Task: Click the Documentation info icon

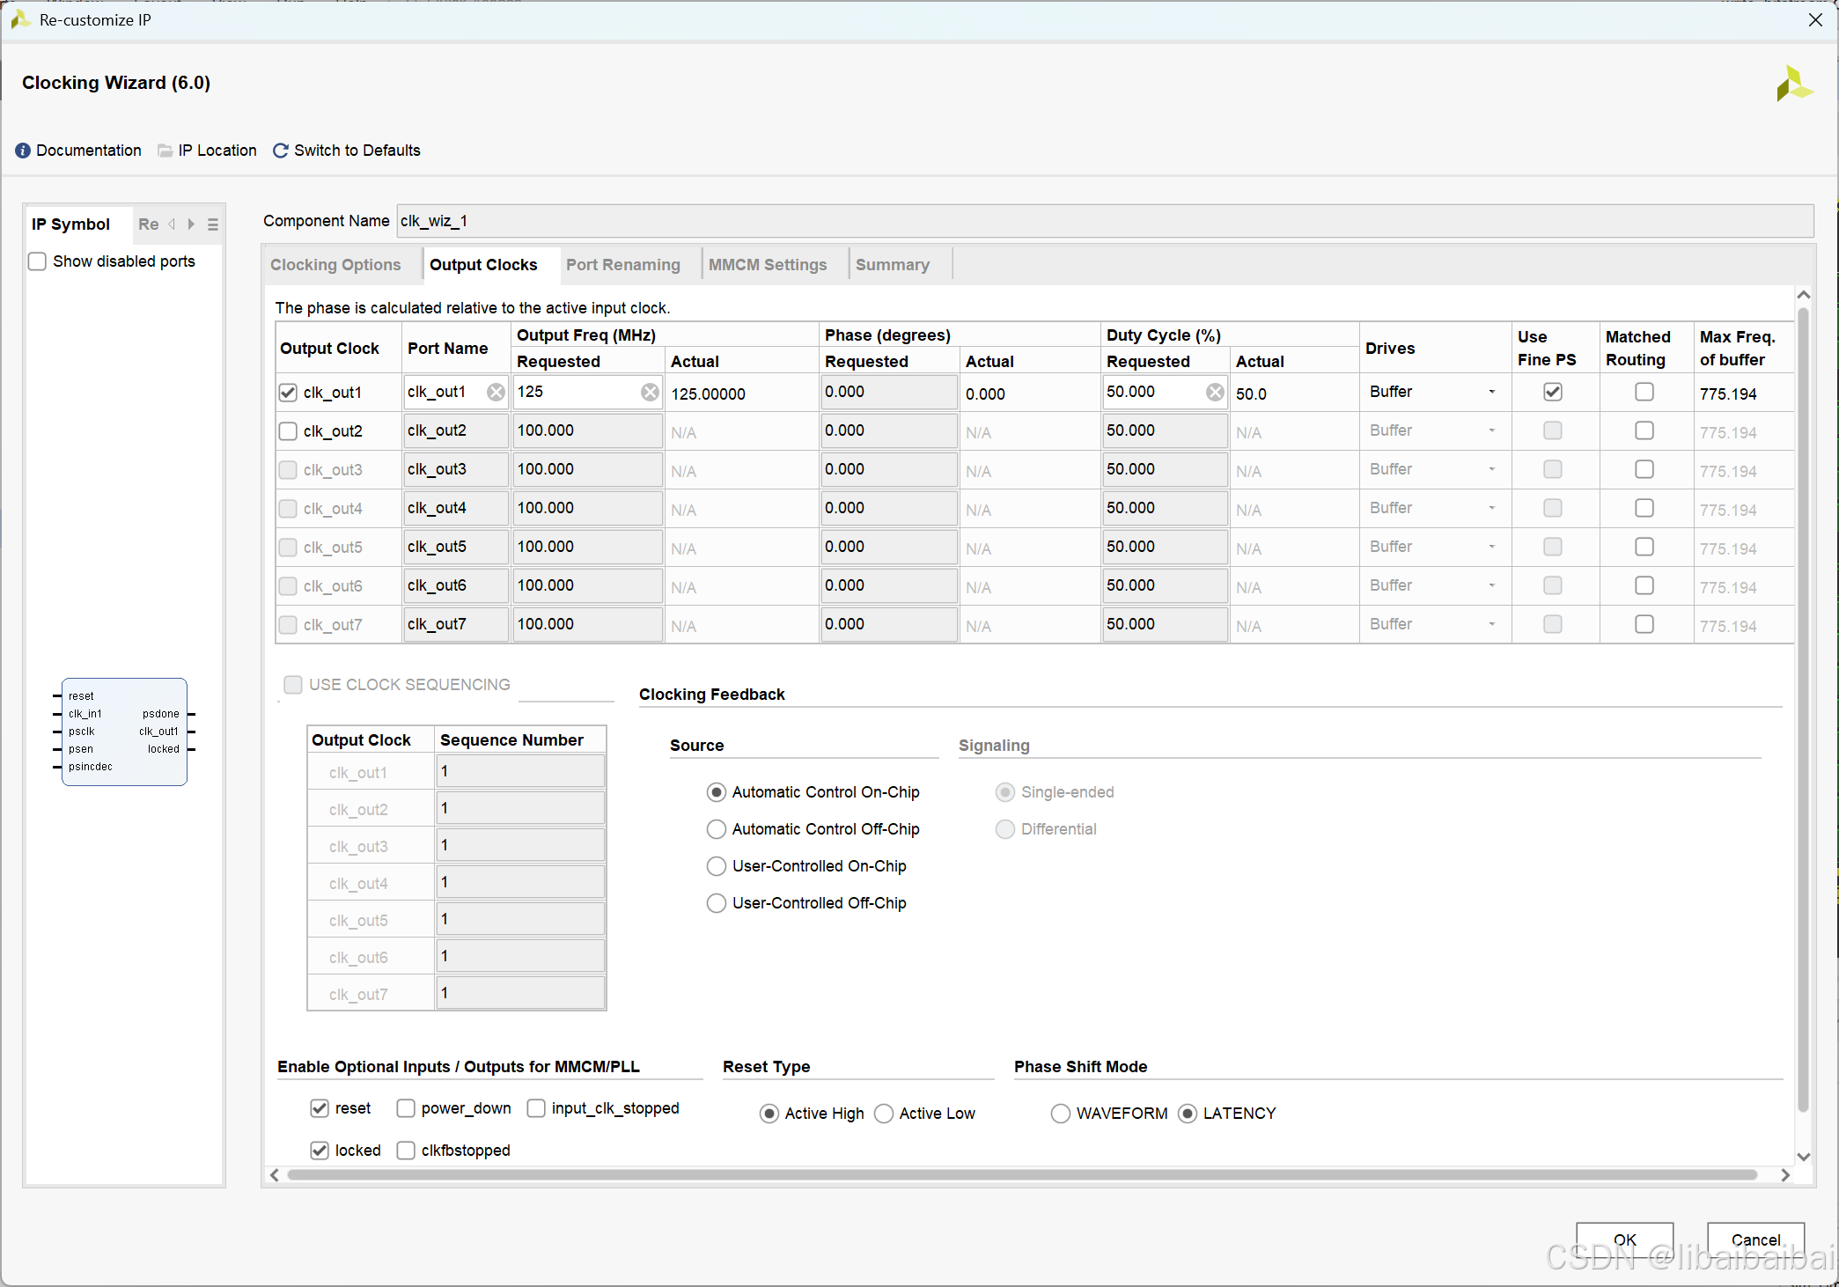Action: [x=23, y=151]
